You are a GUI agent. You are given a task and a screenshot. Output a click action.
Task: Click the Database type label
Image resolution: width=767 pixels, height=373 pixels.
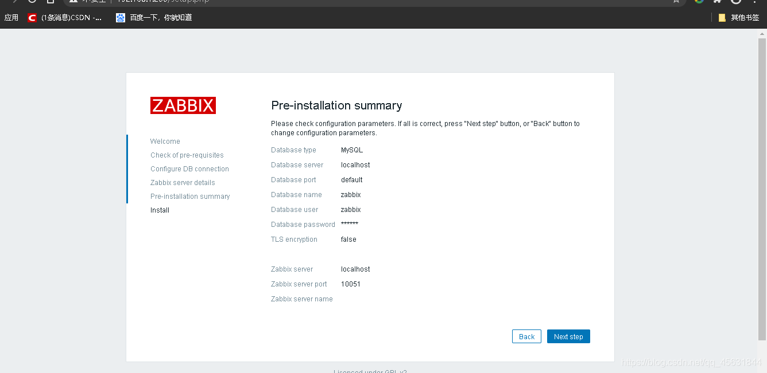[x=293, y=150]
